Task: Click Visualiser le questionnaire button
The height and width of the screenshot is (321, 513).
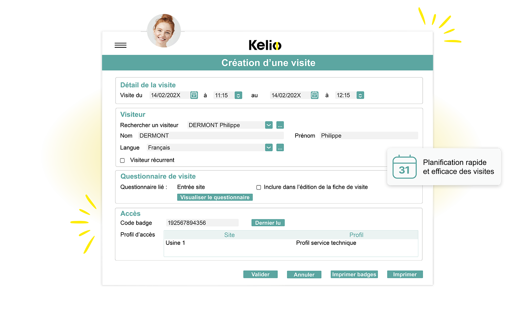Action: point(215,197)
